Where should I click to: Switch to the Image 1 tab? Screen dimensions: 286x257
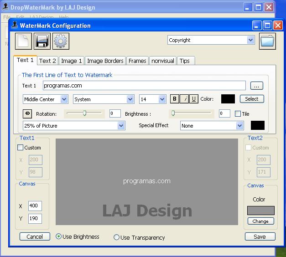click(x=72, y=61)
